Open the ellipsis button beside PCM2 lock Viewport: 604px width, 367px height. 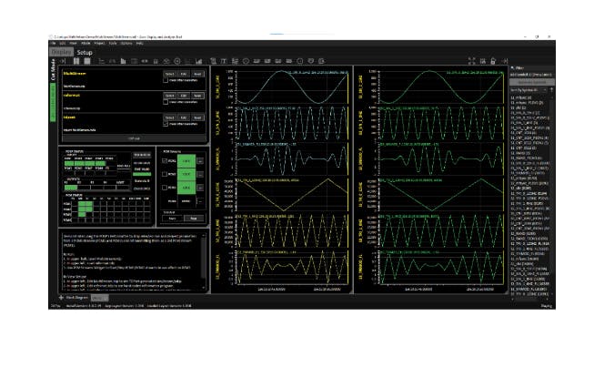point(200,174)
